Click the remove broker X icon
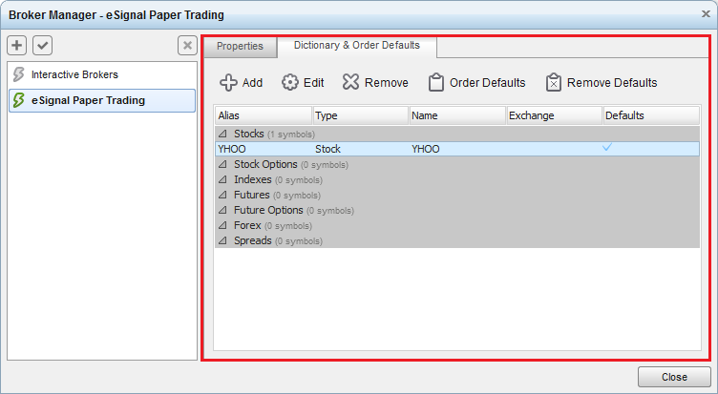This screenshot has width=718, height=394. 187,46
